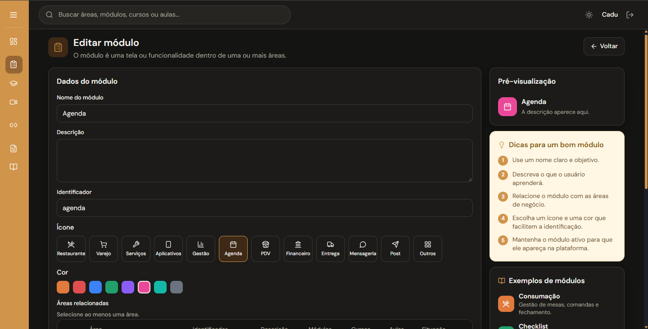Click the Nome do módulo field
The image size is (648, 329).
(265, 113)
